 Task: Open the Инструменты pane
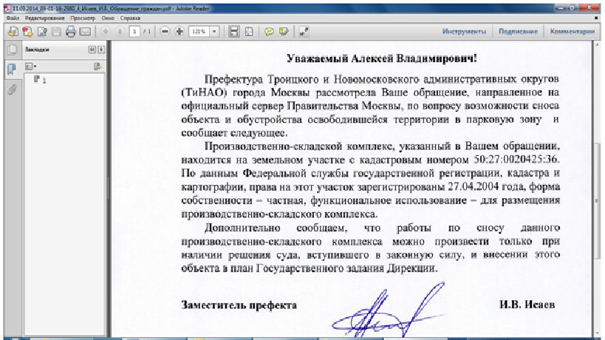click(x=464, y=32)
